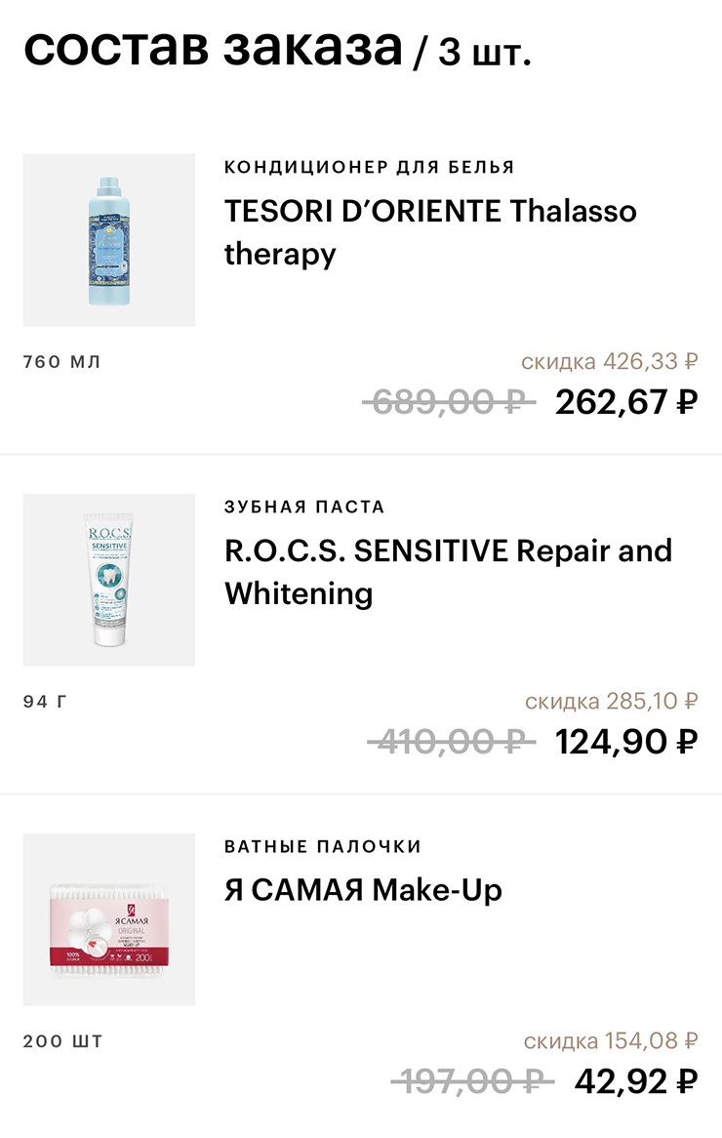Image resolution: width=722 pixels, height=1138 pixels.
Task: Click the crossed-out 410,00 ₽ old price
Action: [x=451, y=742]
